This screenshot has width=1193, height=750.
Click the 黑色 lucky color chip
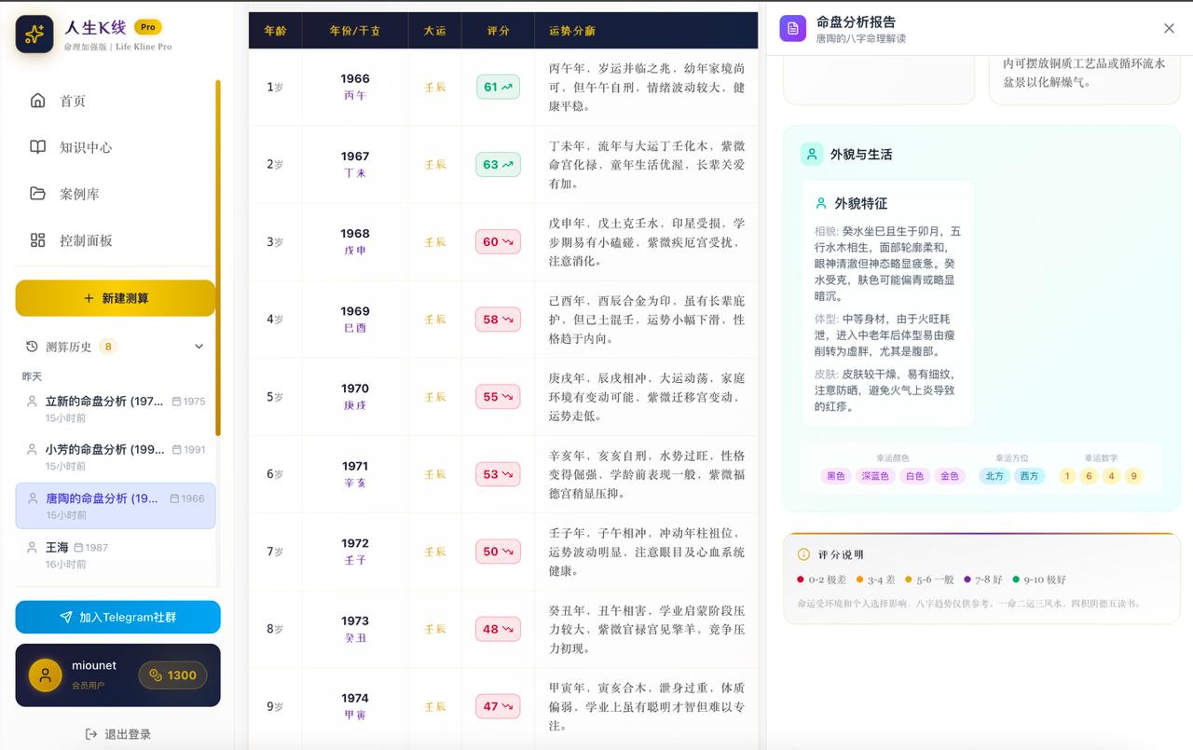coord(836,476)
